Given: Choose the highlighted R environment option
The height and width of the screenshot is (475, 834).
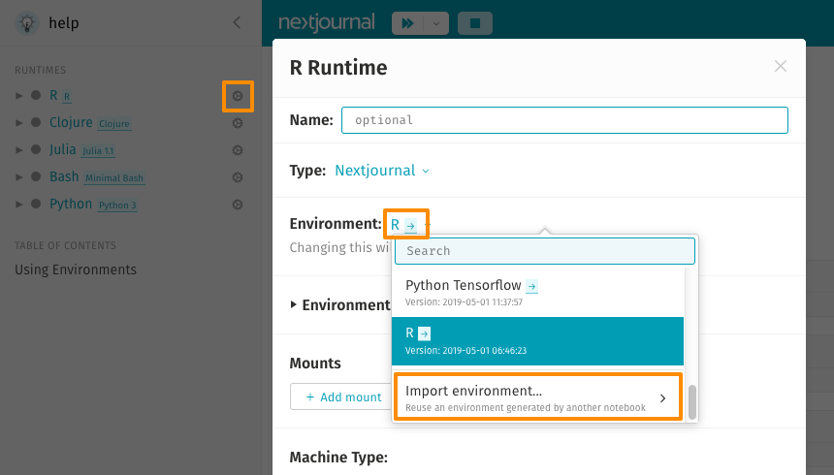Looking at the screenshot, I should 538,341.
